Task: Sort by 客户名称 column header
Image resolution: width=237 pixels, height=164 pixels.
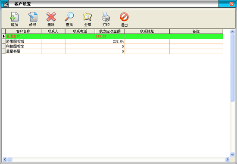Action: pos(23,31)
